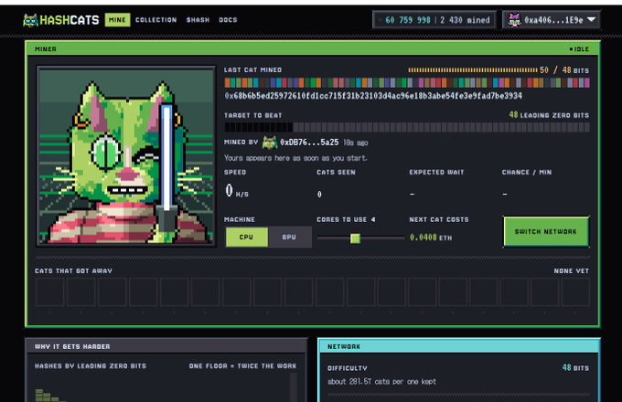
Task: Click the first empty Cats That Got Away slot
Action: click(x=50, y=292)
